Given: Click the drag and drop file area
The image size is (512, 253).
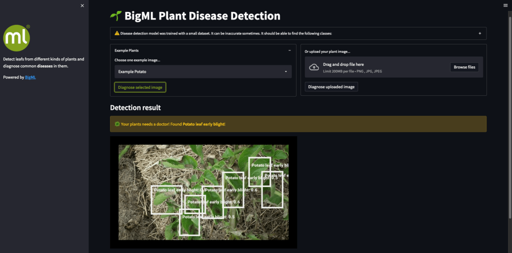Looking at the screenshot, I should [380, 67].
